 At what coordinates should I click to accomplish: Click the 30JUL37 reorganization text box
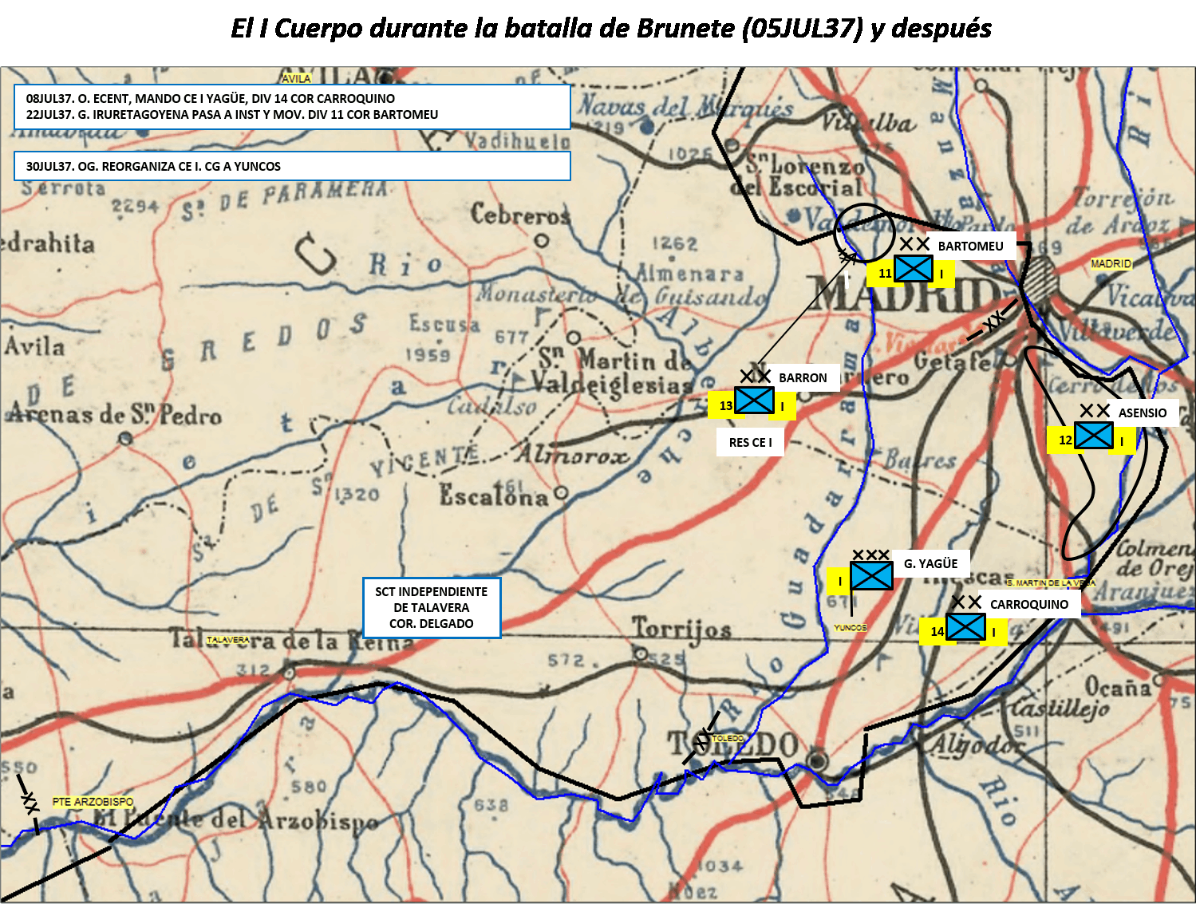pyautogui.click(x=292, y=166)
